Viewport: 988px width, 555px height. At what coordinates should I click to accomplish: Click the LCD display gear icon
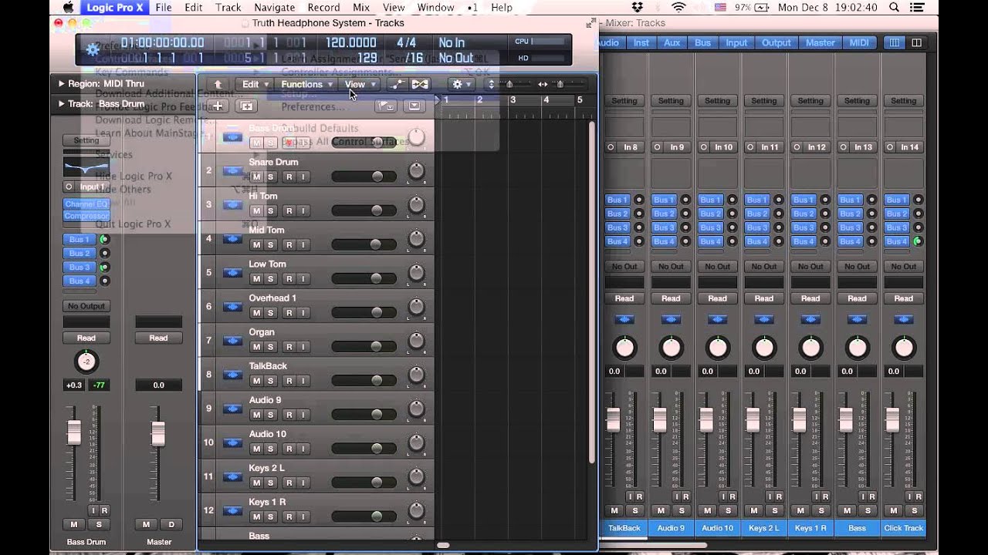click(x=93, y=49)
